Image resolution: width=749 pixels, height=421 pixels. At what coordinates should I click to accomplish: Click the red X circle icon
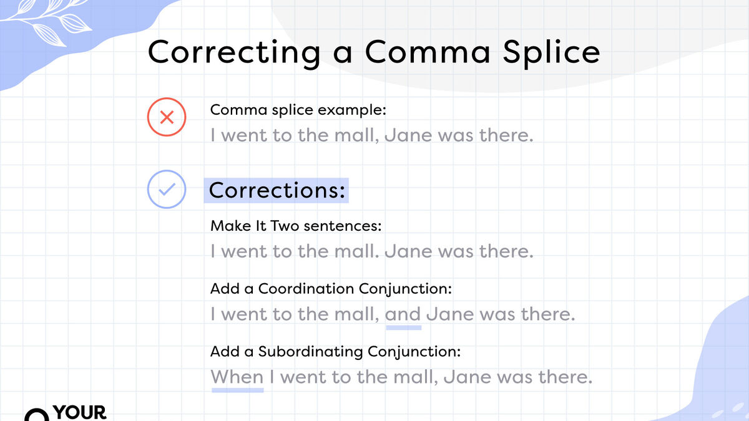tap(167, 117)
